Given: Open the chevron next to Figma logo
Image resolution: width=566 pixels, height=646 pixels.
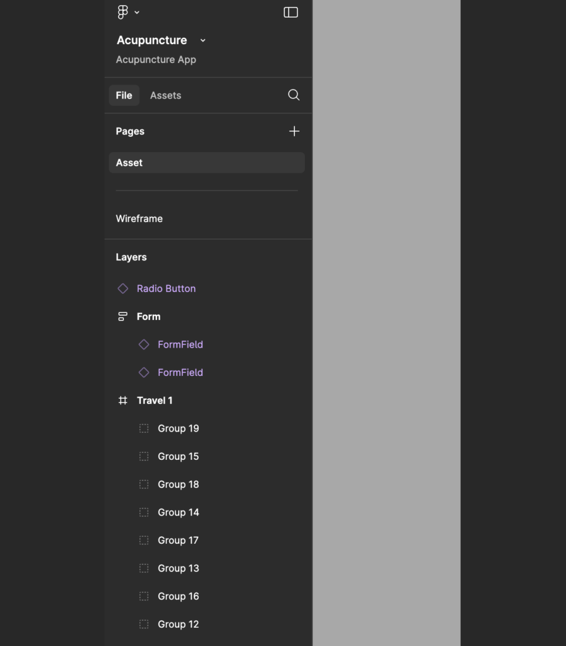Looking at the screenshot, I should pos(137,12).
